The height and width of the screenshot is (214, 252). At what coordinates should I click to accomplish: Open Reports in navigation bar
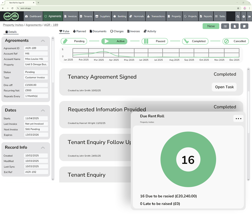(x=206, y=16)
